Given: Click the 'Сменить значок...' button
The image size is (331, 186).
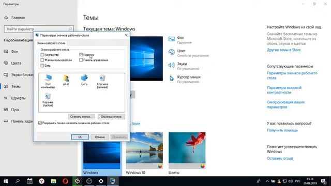Looking at the screenshot, I should (82, 117).
